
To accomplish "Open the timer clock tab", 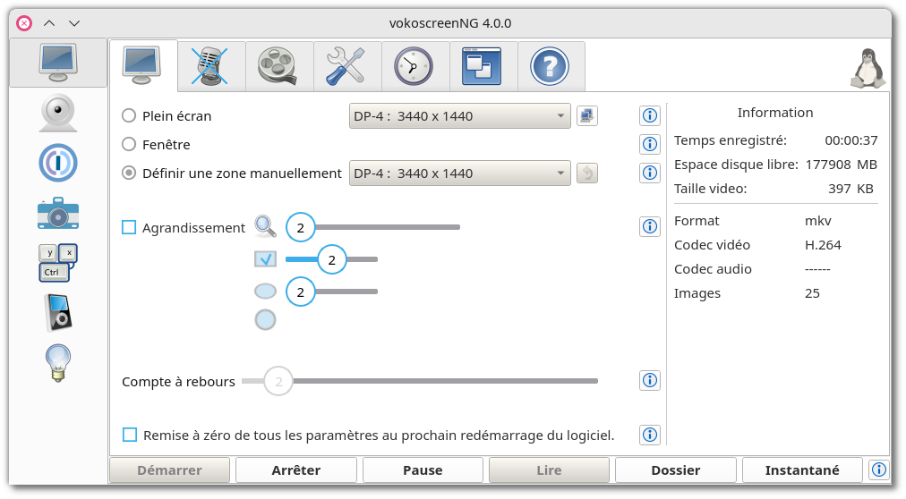I will 414,66.
